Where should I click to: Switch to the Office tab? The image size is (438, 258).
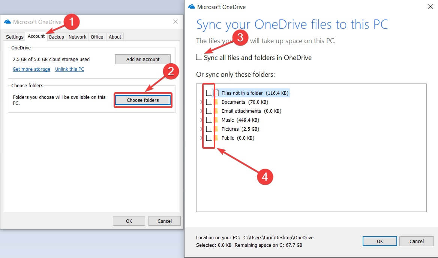[x=97, y=37]
